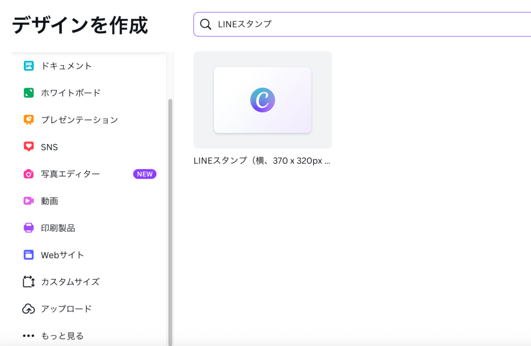Click the プレゼンテーション orange icon
The height and width of the screenshot is (346, 531).
29,120
